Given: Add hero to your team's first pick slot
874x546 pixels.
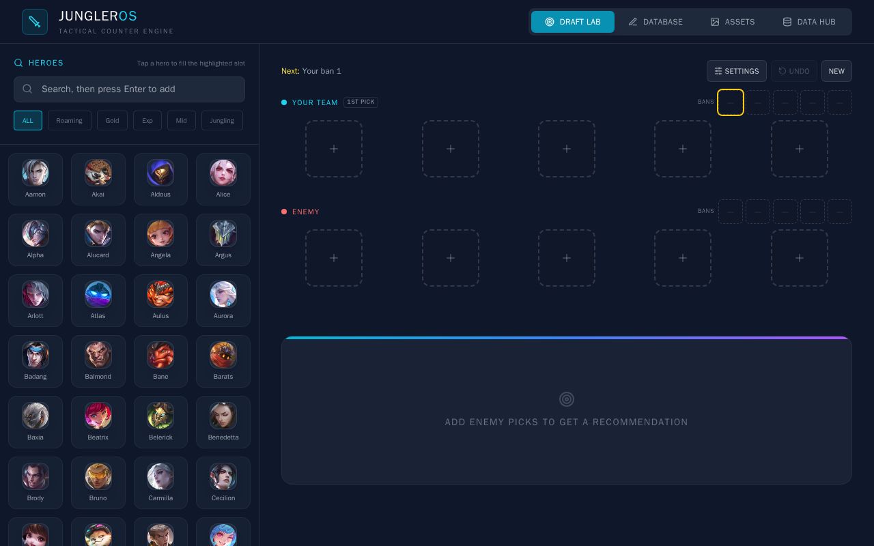Looking at the screenshot, I should click(x=334, y=149).
